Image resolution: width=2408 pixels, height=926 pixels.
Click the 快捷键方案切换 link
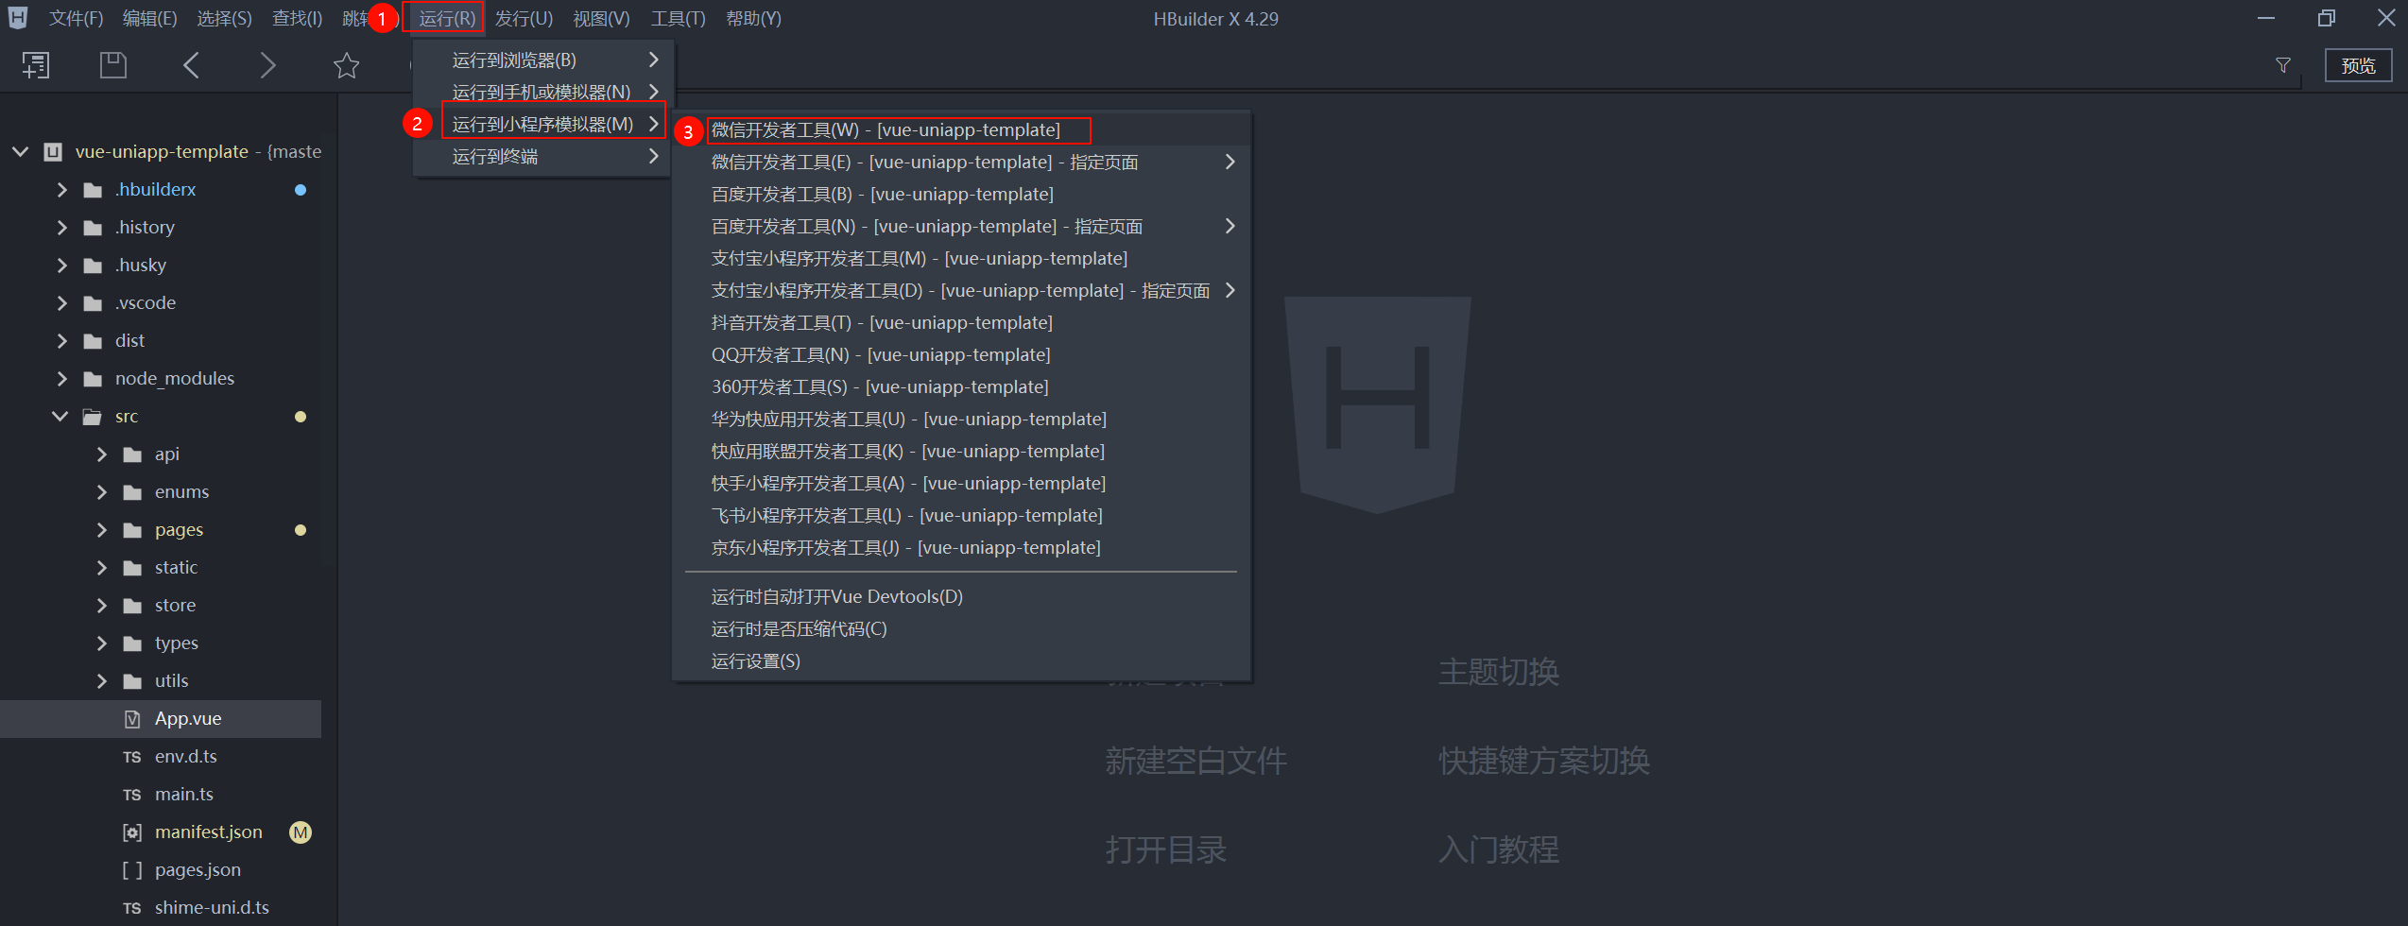click(1544, 761)
